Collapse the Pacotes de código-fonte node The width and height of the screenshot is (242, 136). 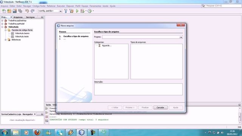coord(6,30)
